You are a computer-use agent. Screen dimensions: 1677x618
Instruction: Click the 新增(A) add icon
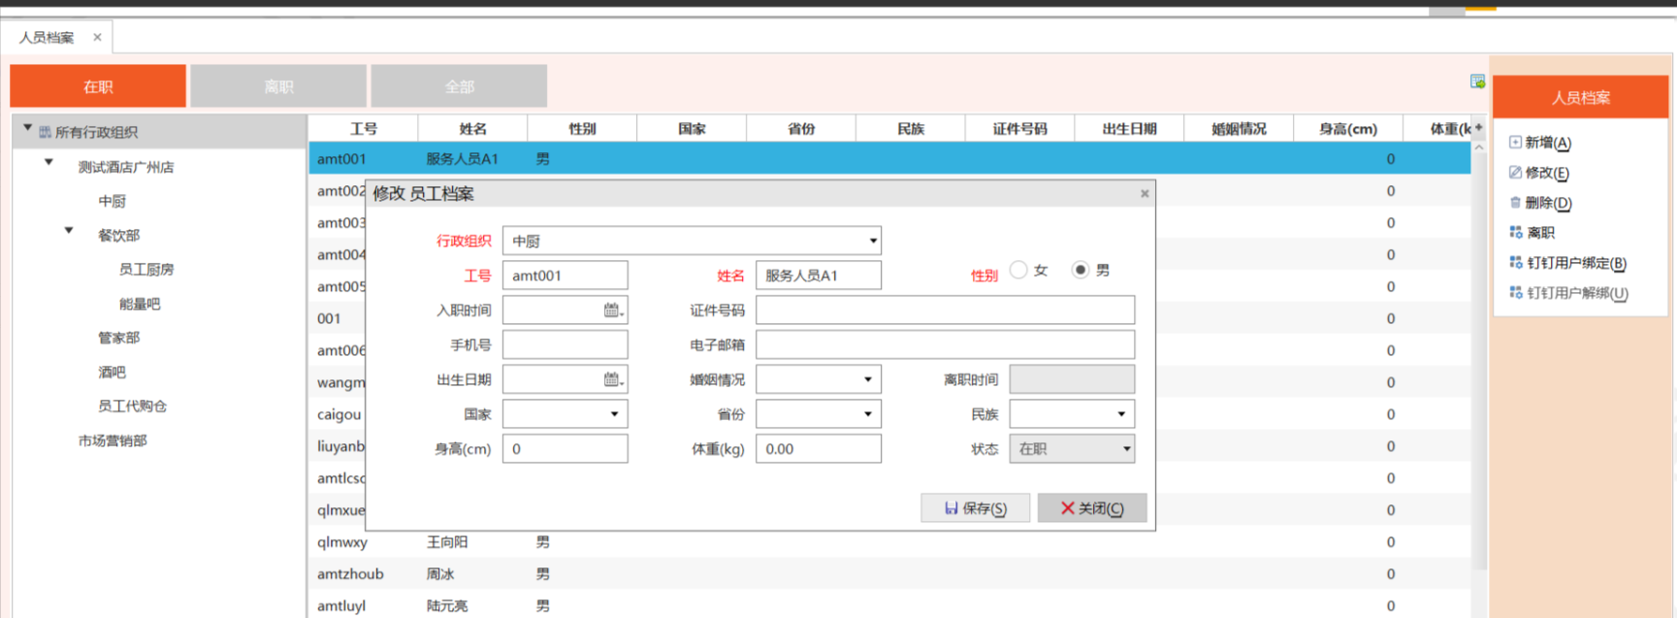tap(1515, 143)
